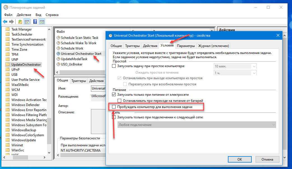Select the Schedule Scan Static Task clock icon
292x169 pixels.
click(x=58, y=38)
